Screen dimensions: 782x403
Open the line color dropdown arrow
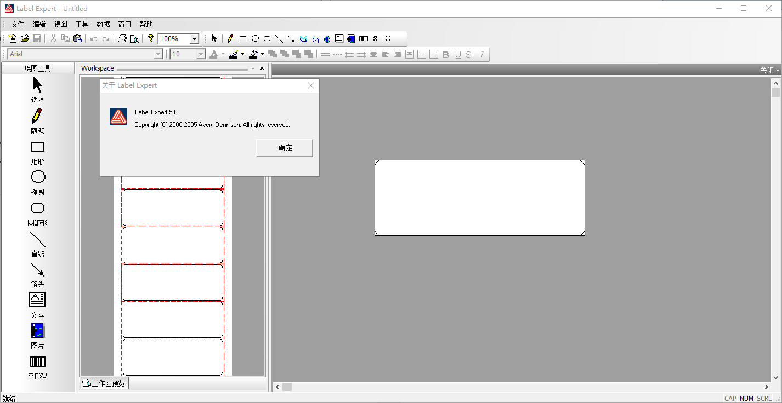coord(242,54)
